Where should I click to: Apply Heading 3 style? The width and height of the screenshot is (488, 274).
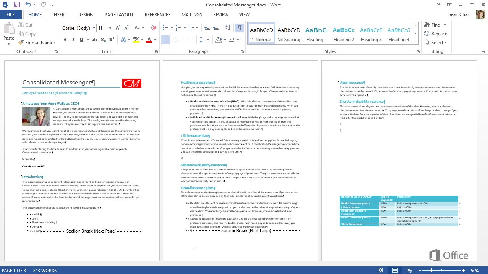click(x=371, y=33)
